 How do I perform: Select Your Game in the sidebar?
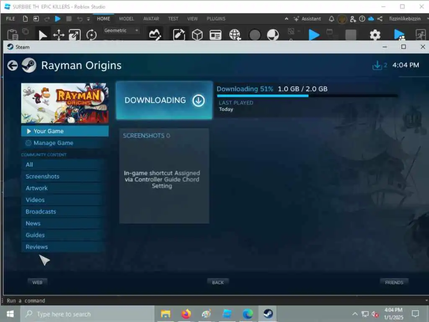(x=65, y=131)
